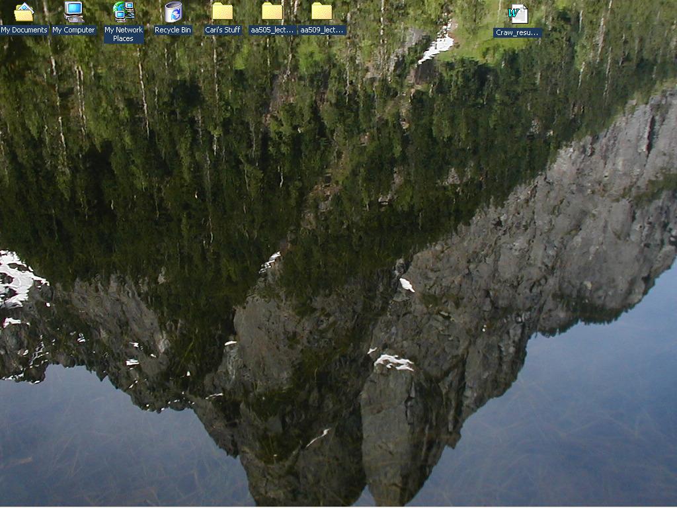Select the My Network Places icon
Screen dimensions: 677x508
pos(124,12)
